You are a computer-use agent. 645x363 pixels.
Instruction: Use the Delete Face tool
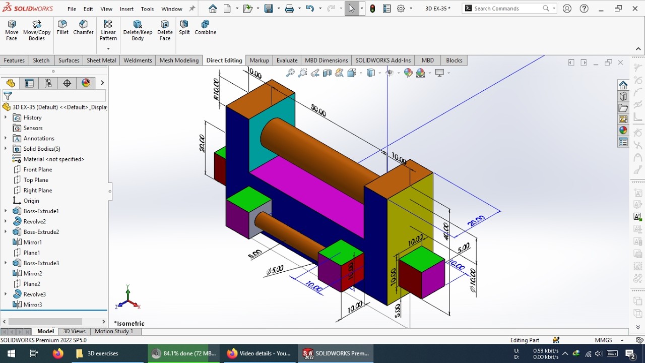165,30
